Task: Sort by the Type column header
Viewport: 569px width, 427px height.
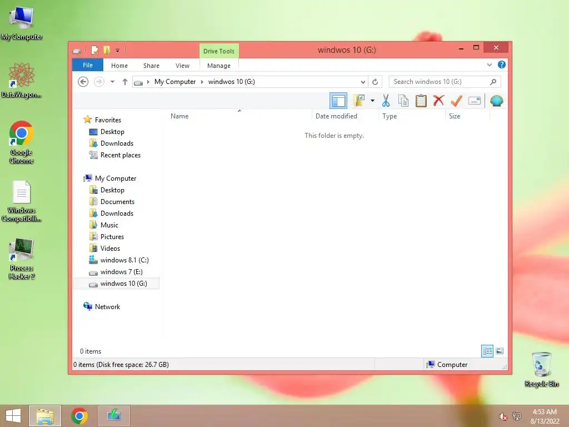Action: (412, 116)
